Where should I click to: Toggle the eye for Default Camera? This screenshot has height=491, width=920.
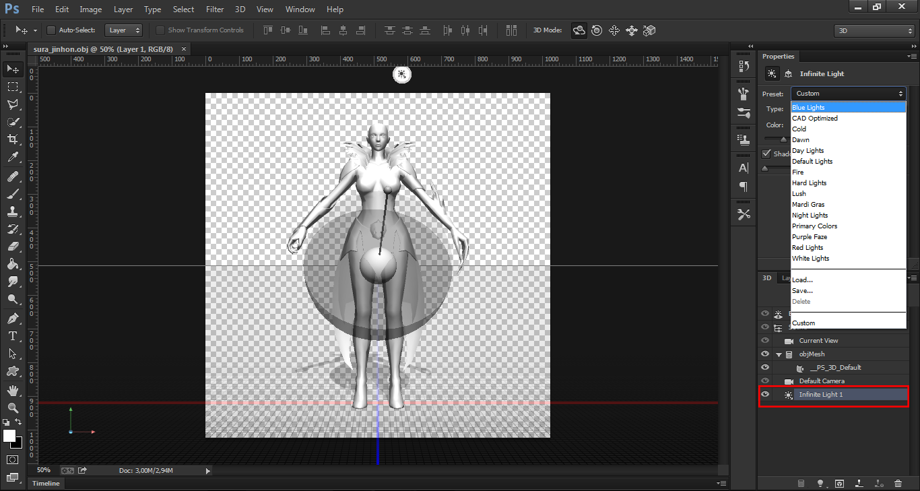[x=765, y=381]
